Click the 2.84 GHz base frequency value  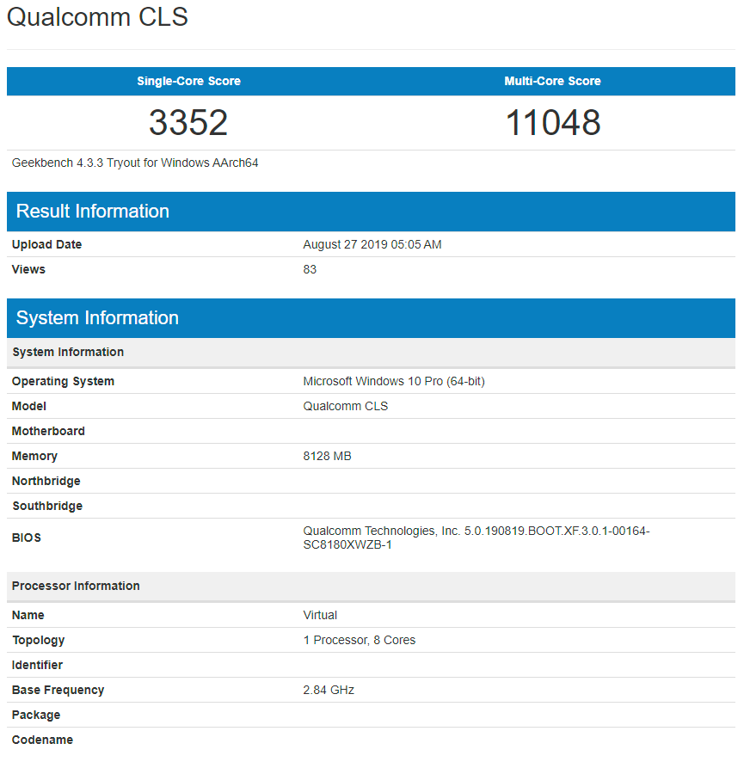[327, 690]
